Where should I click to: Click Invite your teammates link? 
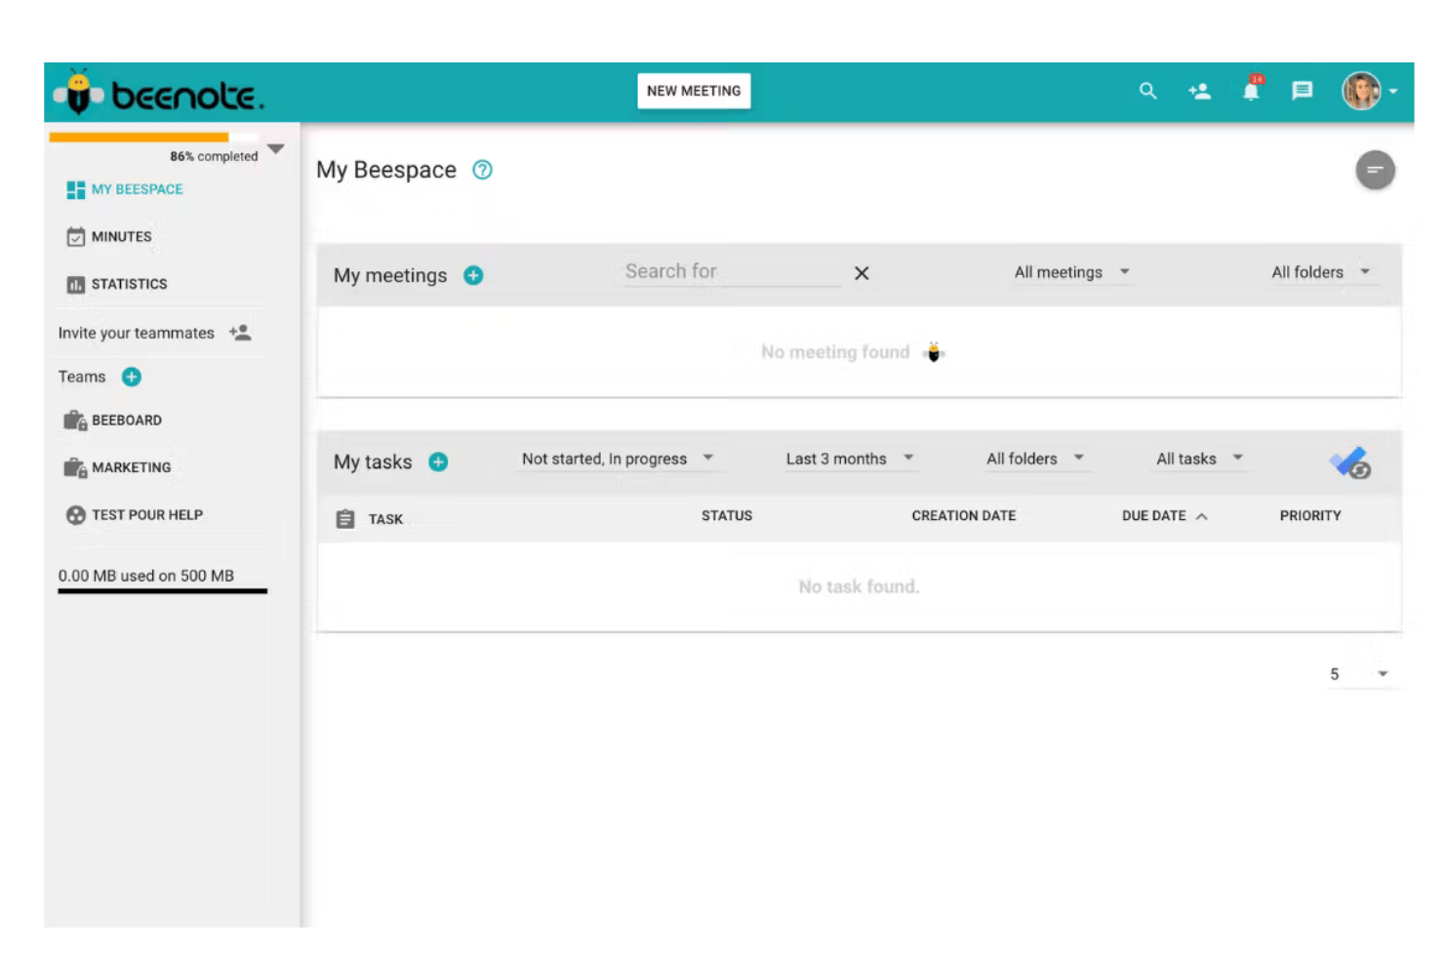tap(136, 333)
